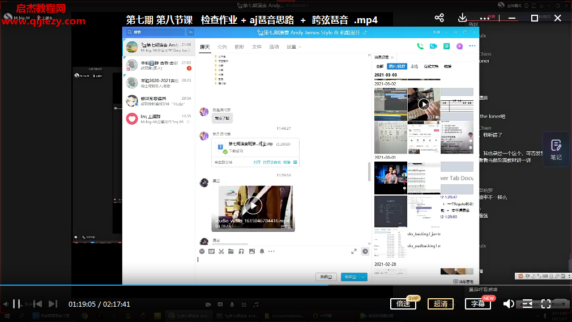
Task: Expand the 设置 settings dropdown
Action: (294, 46)
